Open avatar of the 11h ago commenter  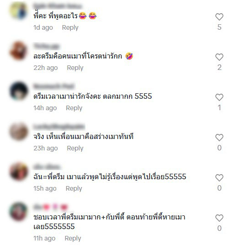click(19, 212)
